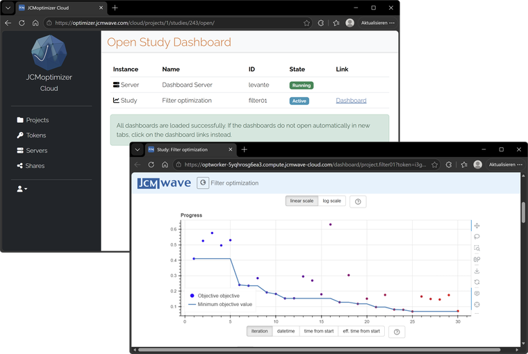Go home in the JCMoptimizer Cloud window
Viewport: 528px width, 354px height.
click(35, 23)
